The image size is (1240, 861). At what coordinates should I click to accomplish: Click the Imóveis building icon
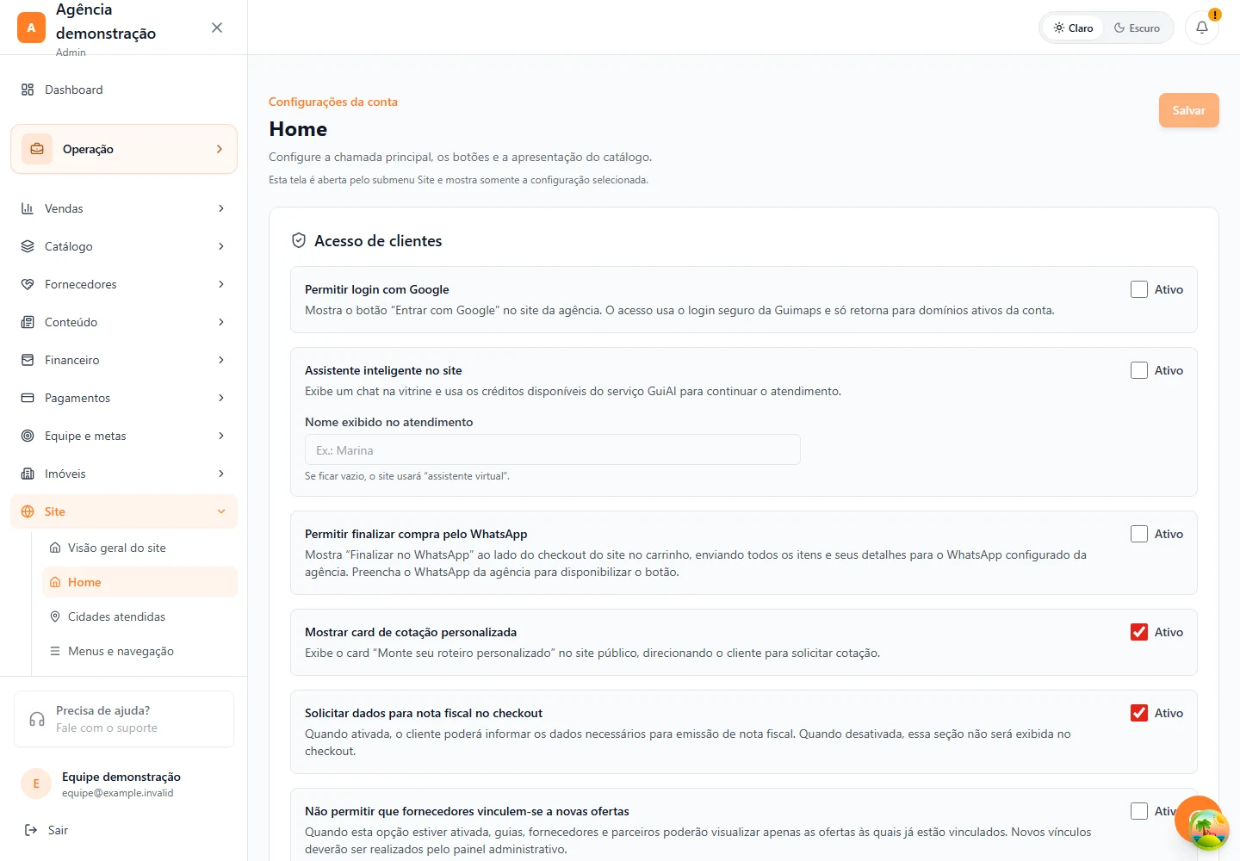click(28, 474)
